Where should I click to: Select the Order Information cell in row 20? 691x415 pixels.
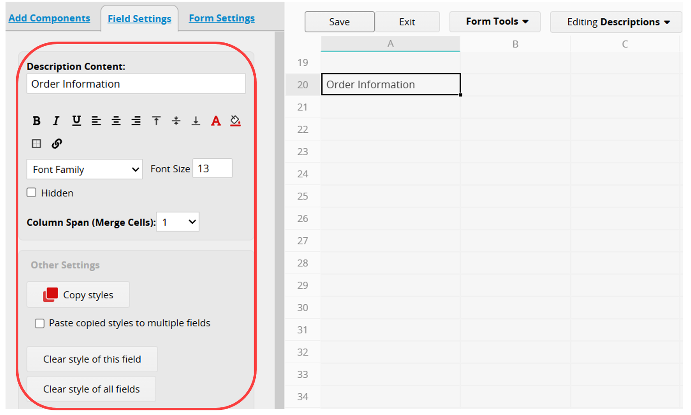tap(391, 84)
